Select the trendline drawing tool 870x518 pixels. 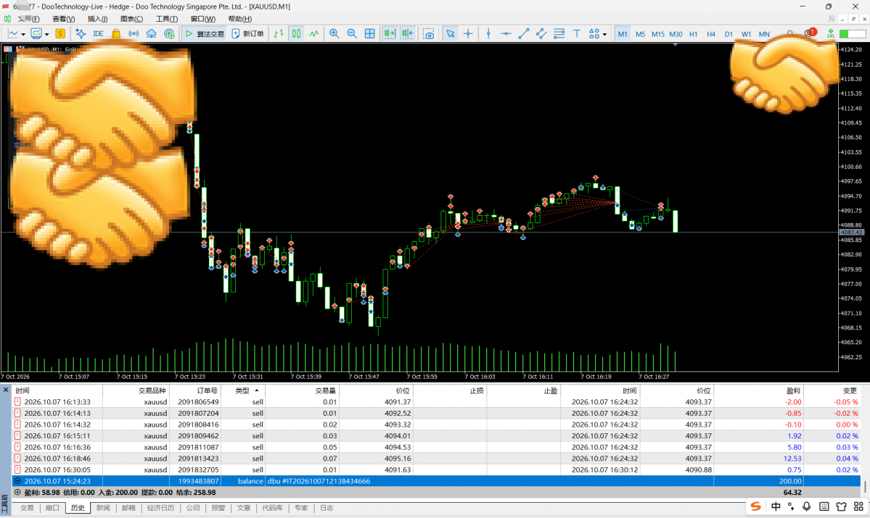(524, 34)
